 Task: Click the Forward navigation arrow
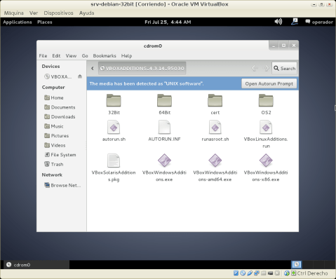click(266, 68)
